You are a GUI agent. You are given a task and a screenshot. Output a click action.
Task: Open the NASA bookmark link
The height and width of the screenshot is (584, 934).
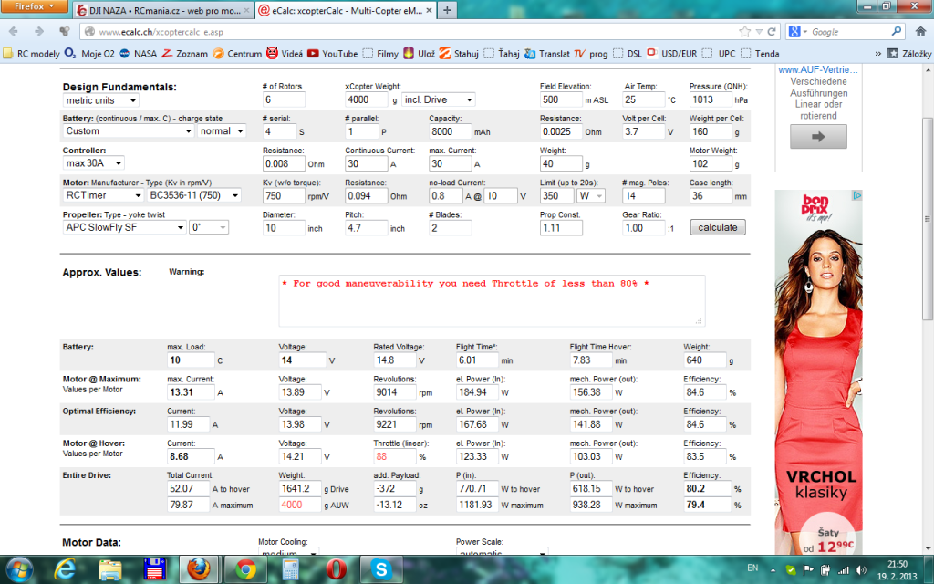(138, 54)
